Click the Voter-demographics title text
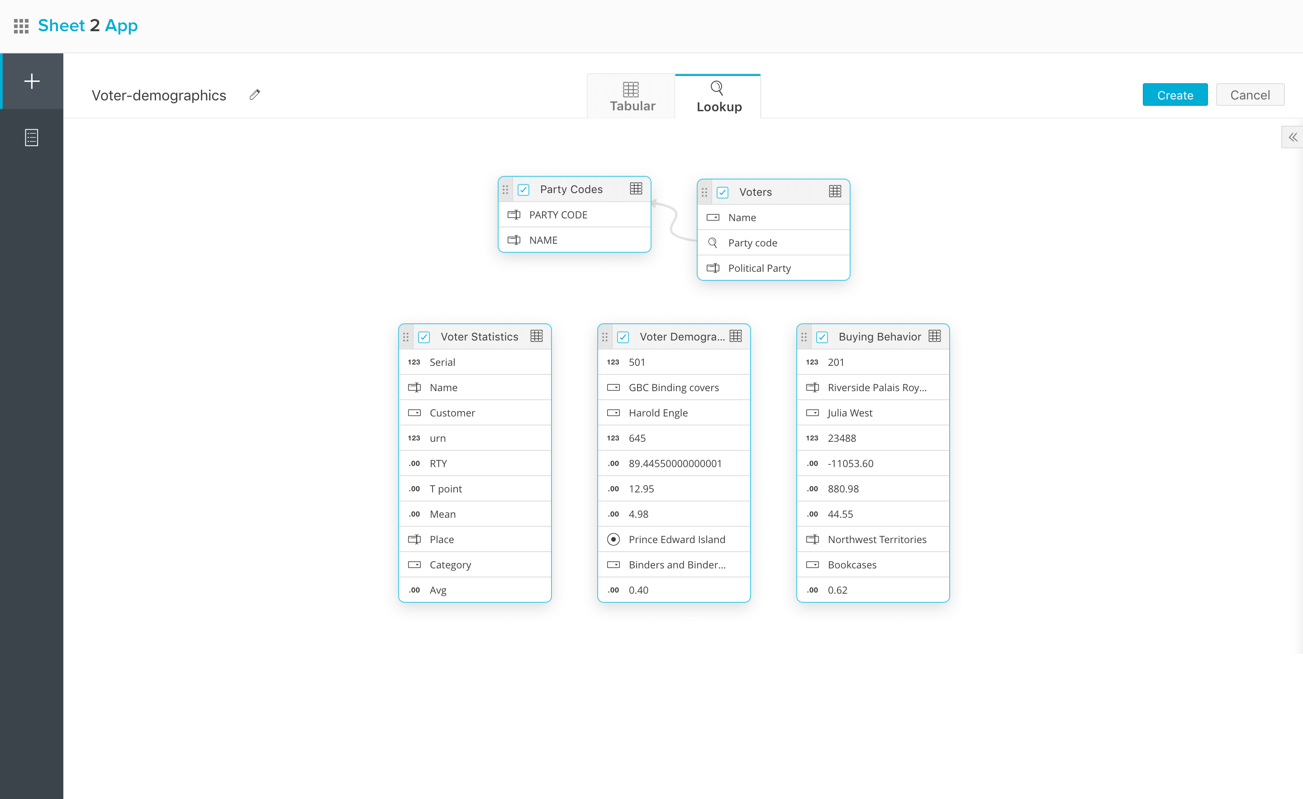 159,95
